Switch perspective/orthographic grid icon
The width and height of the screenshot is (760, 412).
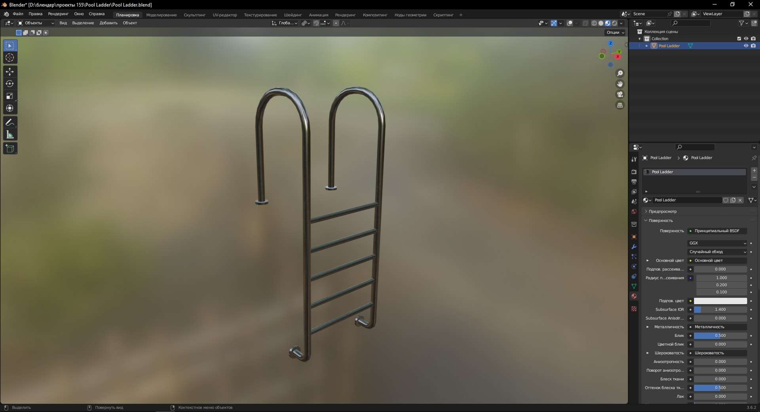pyautogui.click(x=620, y=105)
